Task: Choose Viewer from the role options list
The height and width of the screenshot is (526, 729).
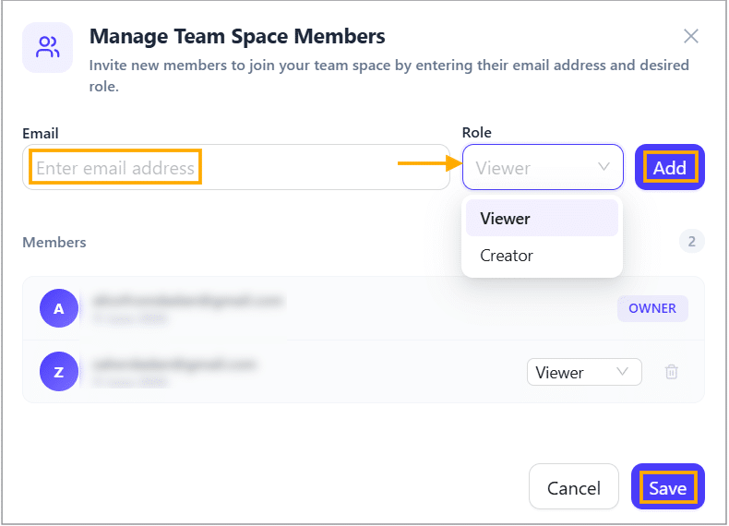Action: tap(542, 218)
